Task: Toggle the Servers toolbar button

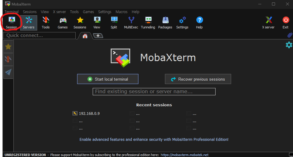Action: pos(29,23)
